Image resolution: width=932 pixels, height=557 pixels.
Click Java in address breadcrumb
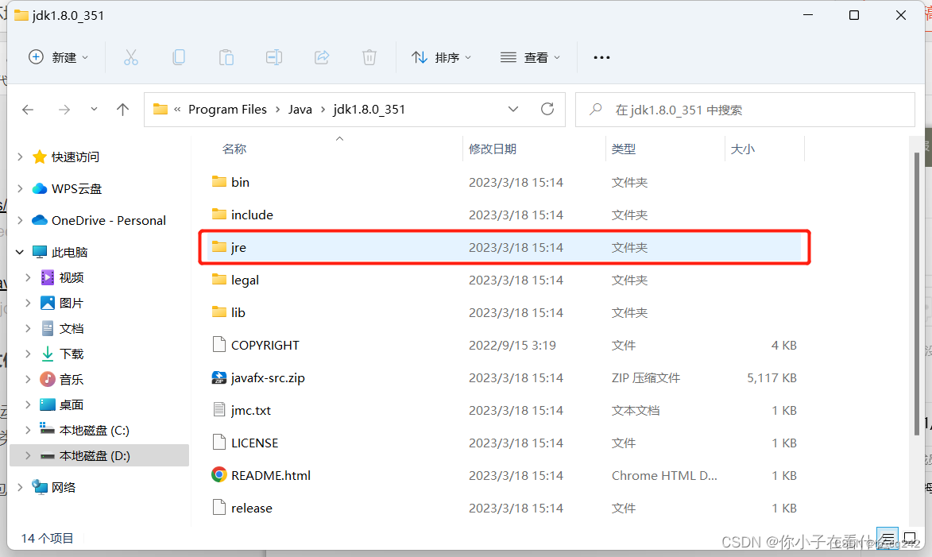300,110
